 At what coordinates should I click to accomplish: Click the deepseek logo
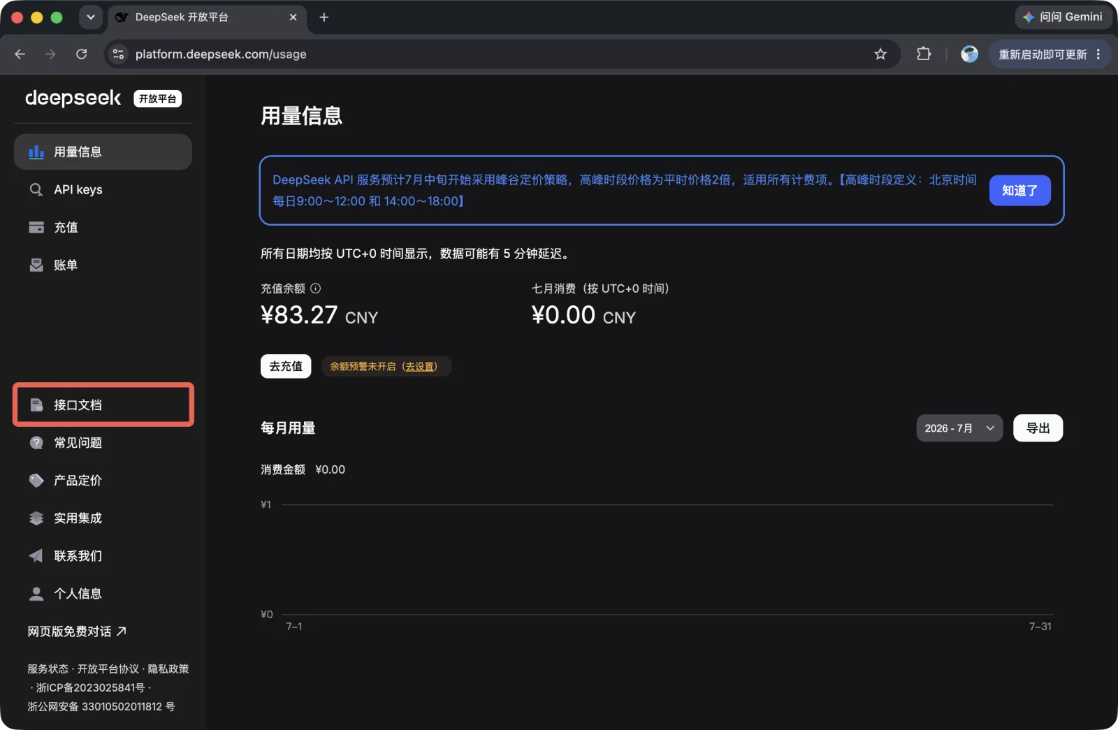(73, 98)
